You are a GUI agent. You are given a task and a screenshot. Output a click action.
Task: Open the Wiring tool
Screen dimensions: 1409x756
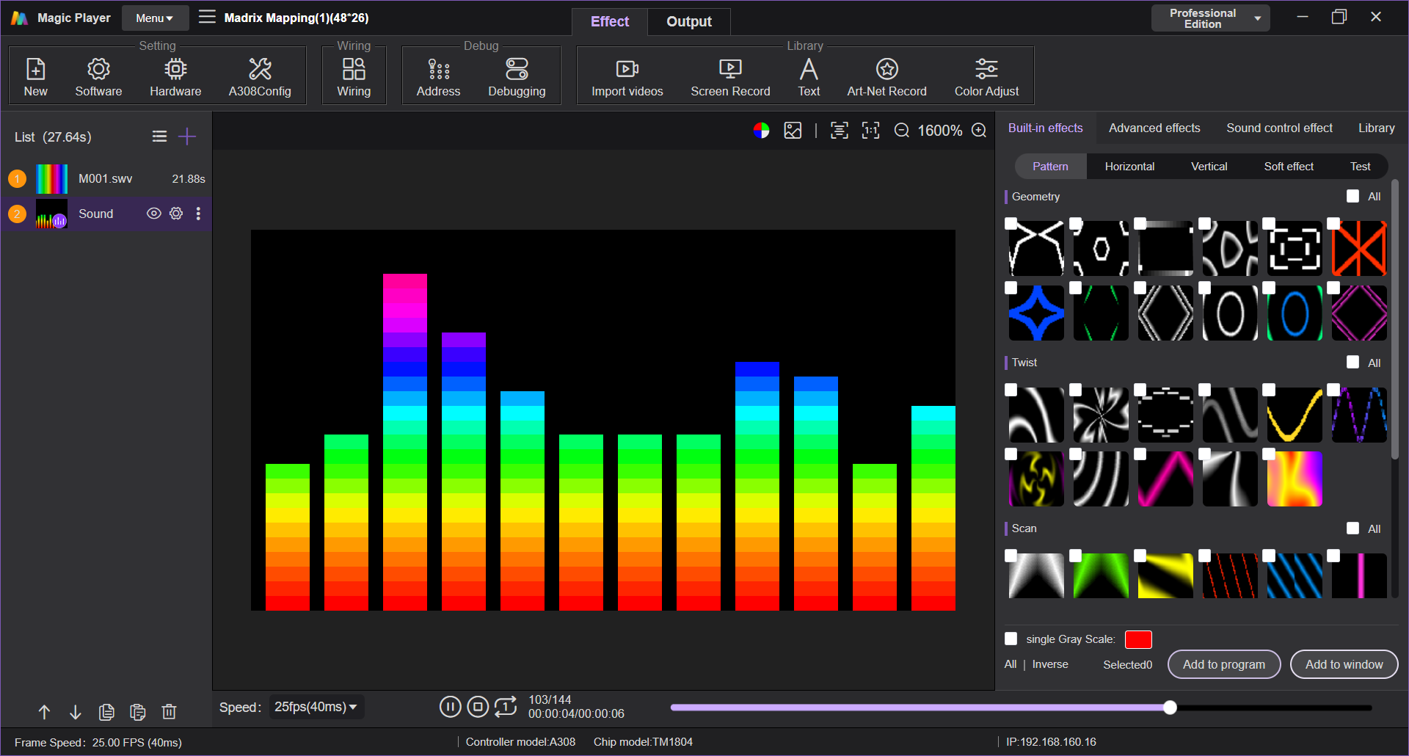click(354, 77)
